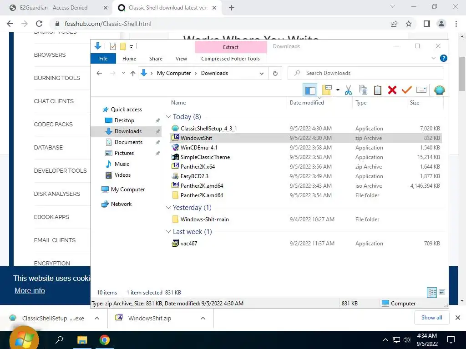
Task: Open properties with orange checkmark icon
Action: click(x=406, y=90)
